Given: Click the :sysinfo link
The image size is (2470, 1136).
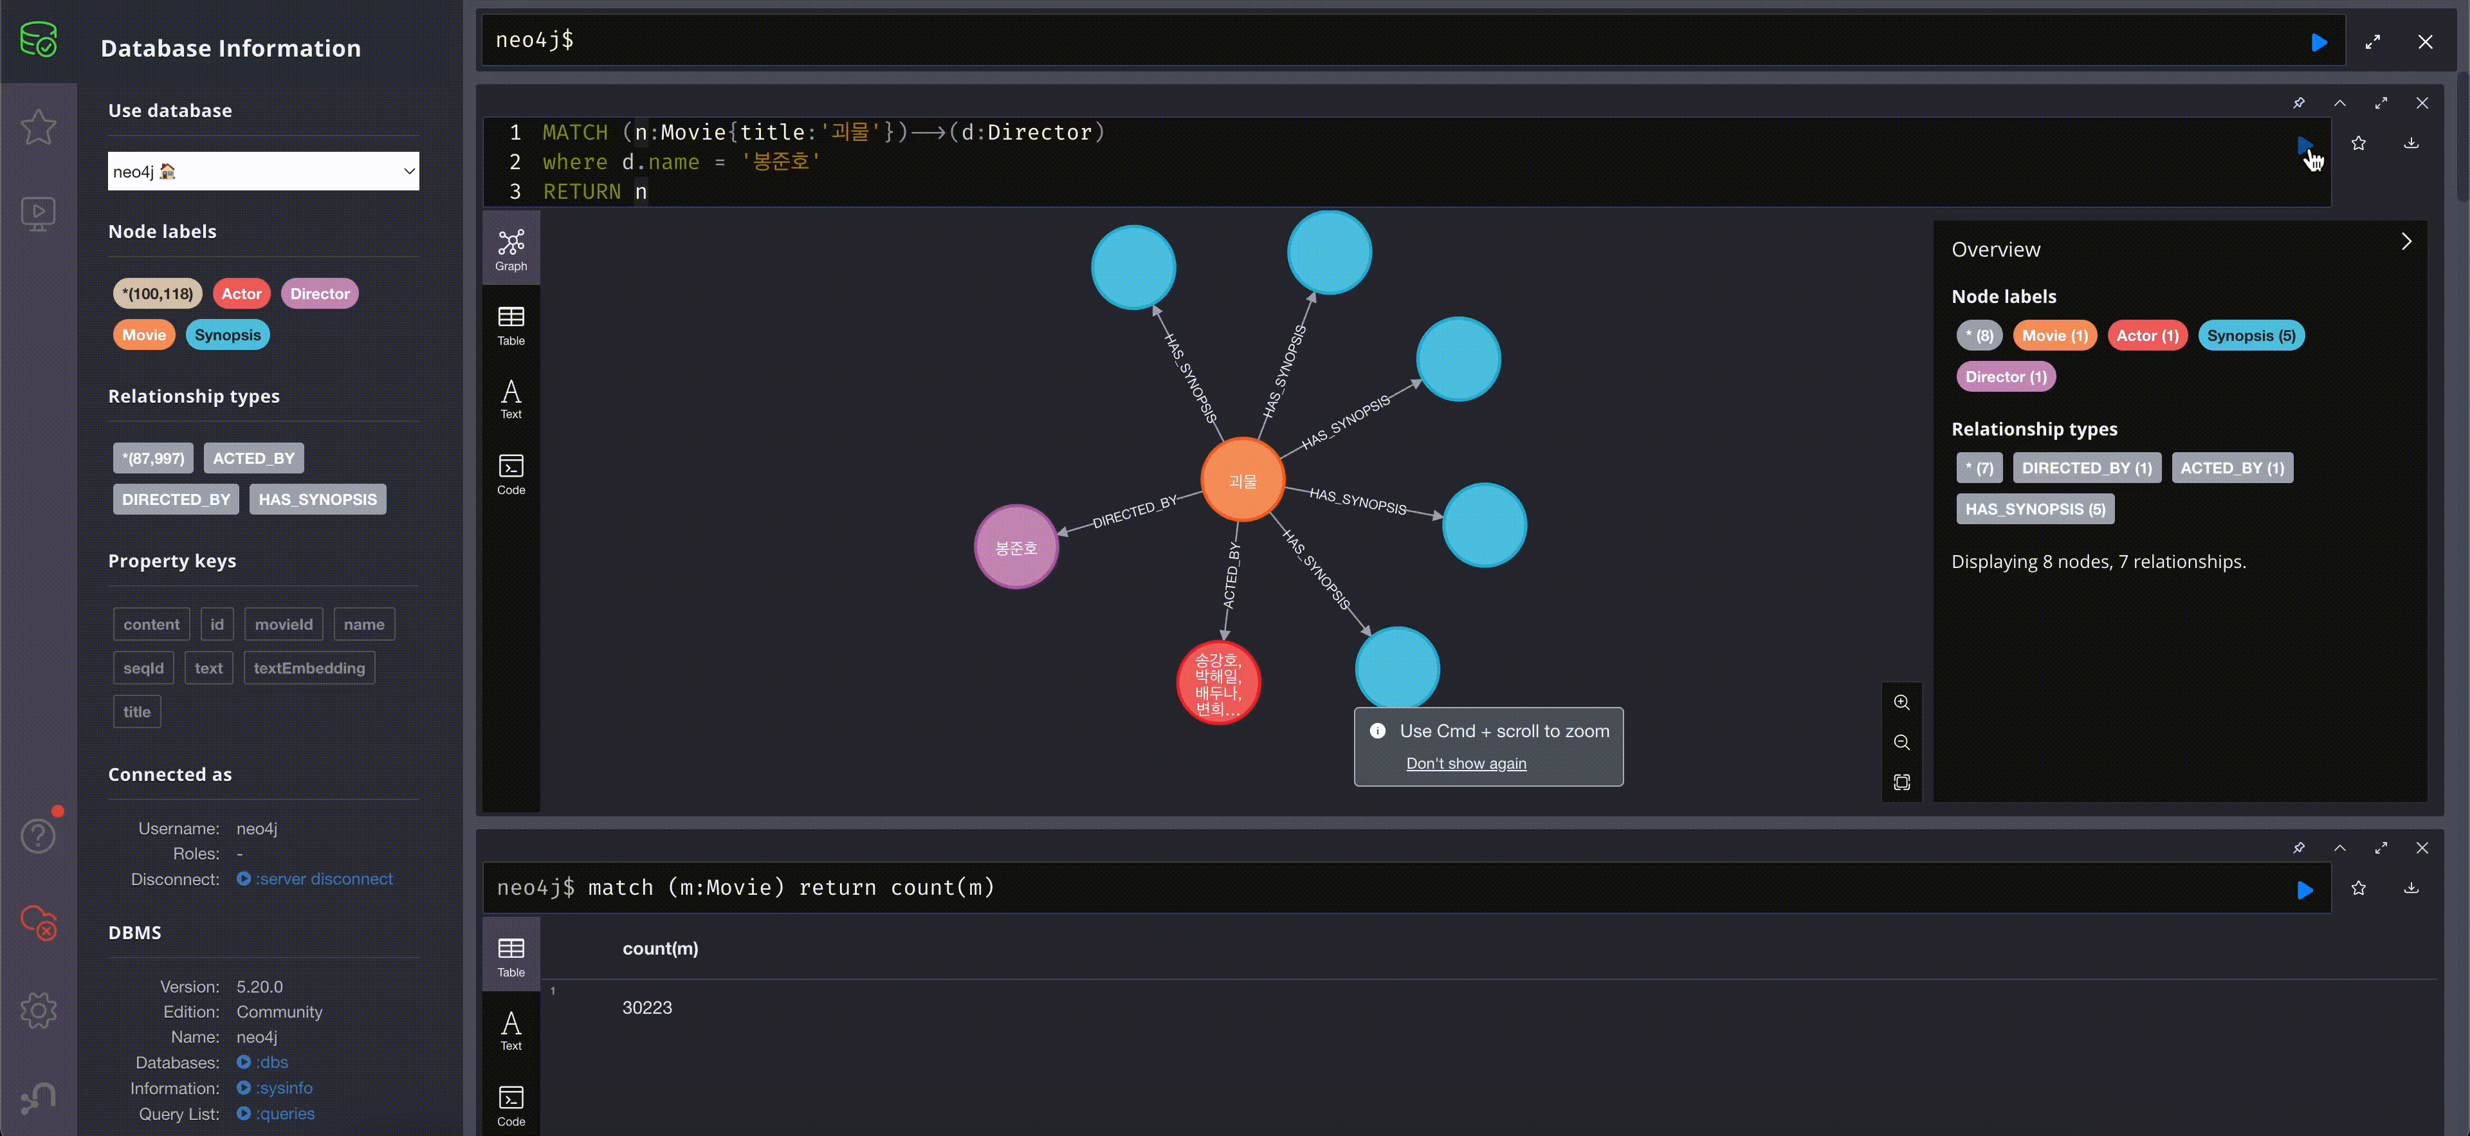Looking at the screenshot, I should coord(284,1088).
